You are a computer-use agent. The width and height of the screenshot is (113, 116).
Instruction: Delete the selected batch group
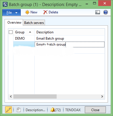51,12
